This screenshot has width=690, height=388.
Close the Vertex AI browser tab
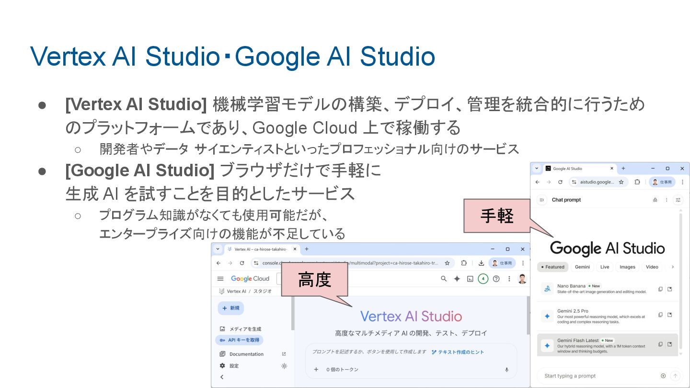pyautogui.click(x=295, y=249)
